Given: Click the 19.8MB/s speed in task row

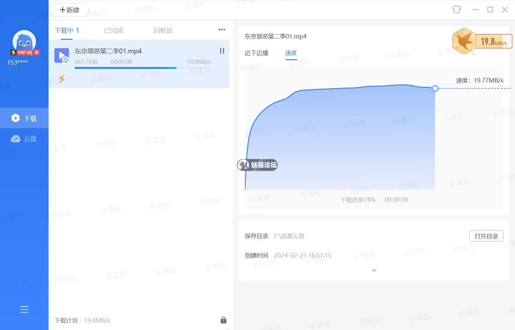Looking at the screenshot, I should (199, 61).
